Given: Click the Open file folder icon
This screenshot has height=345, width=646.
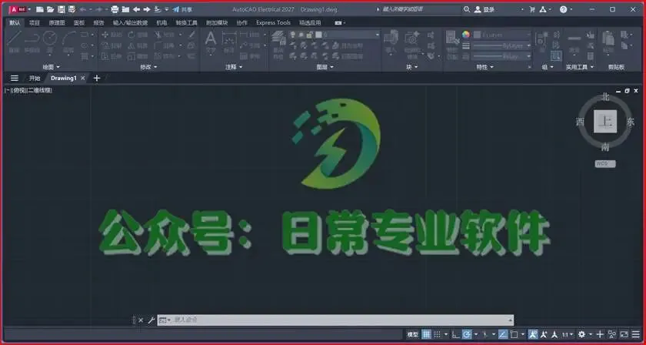Looking at the screenshot, I should [x=50, y=9].
